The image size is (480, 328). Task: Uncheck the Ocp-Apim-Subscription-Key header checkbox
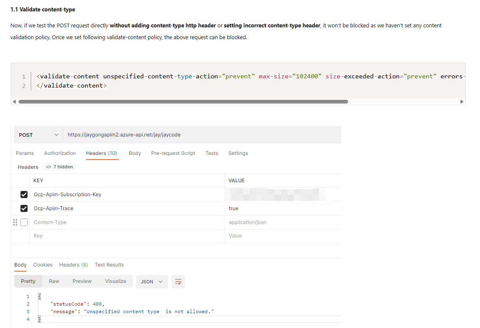24,194
